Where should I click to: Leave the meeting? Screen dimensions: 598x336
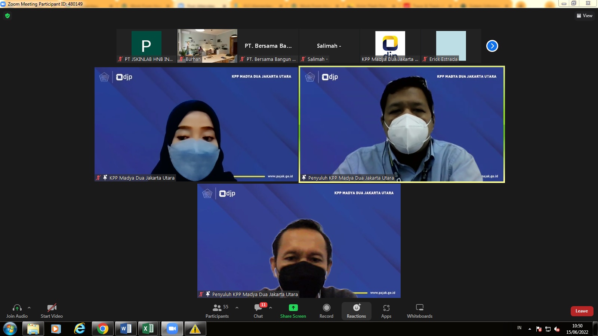tap(582, 311)
